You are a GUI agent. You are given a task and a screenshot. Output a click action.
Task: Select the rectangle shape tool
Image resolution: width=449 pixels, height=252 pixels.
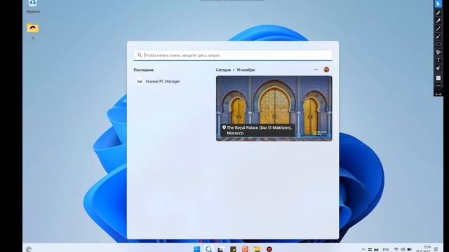(438, 44)
